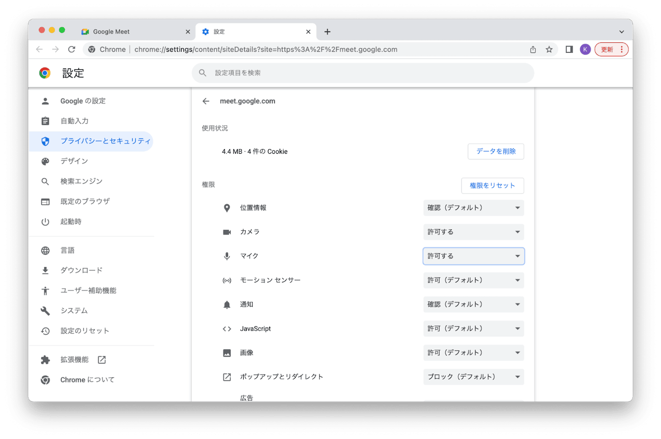
Task: Open 言語 in sidebar
Action: (91, 250)
